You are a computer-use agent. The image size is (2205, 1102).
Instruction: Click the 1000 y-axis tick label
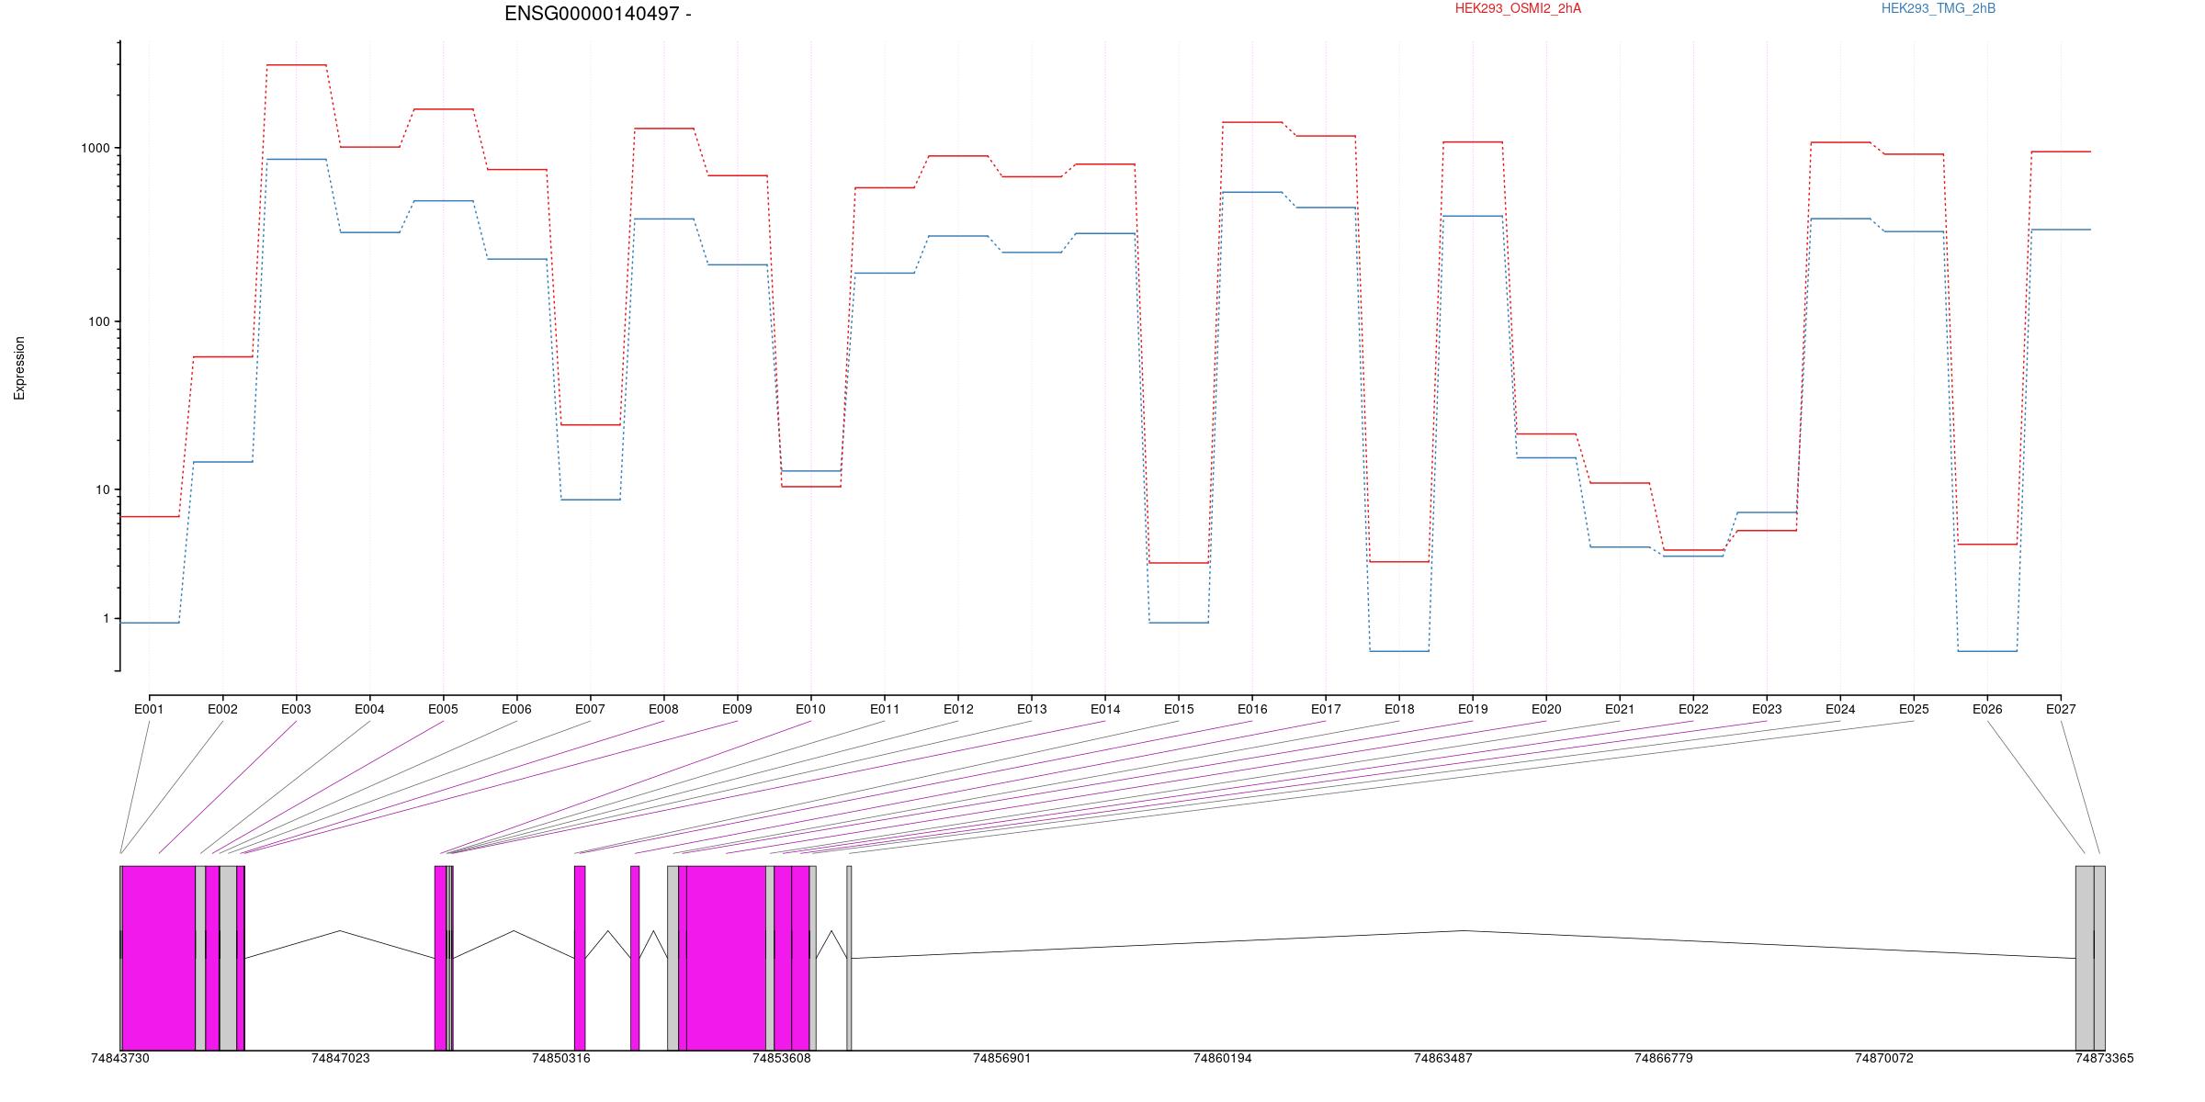pyautogui.click(x=96, y=148)
